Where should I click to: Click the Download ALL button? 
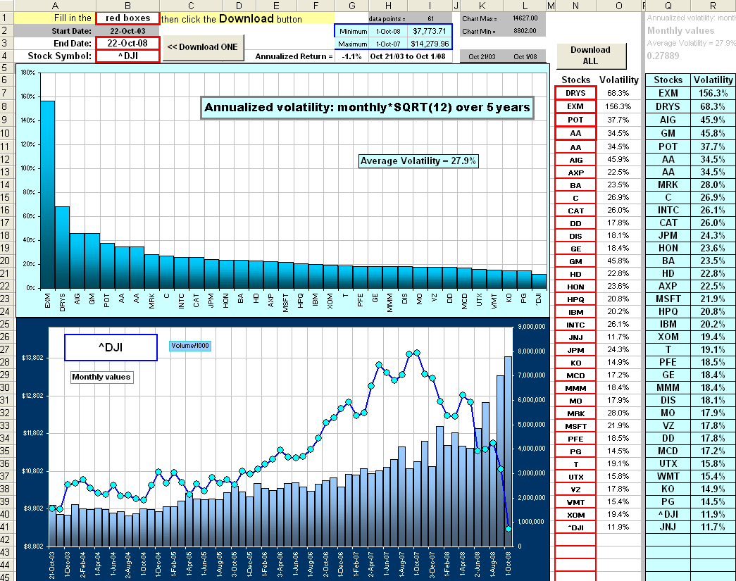click(590, 56)
